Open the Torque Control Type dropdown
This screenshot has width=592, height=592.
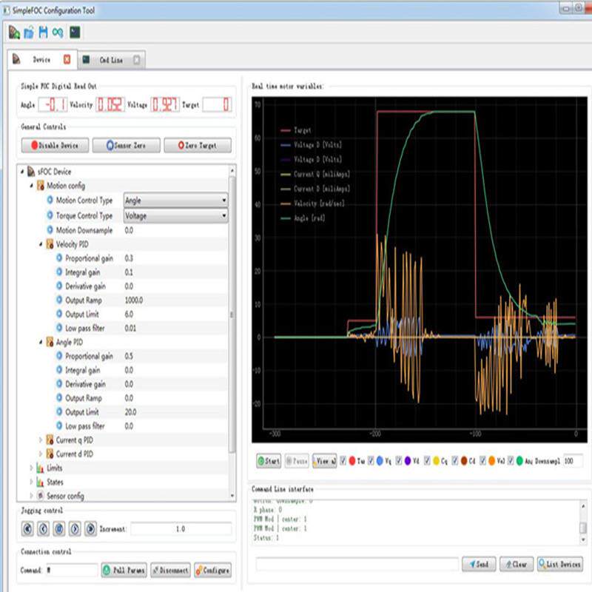(x=175, y=215)
